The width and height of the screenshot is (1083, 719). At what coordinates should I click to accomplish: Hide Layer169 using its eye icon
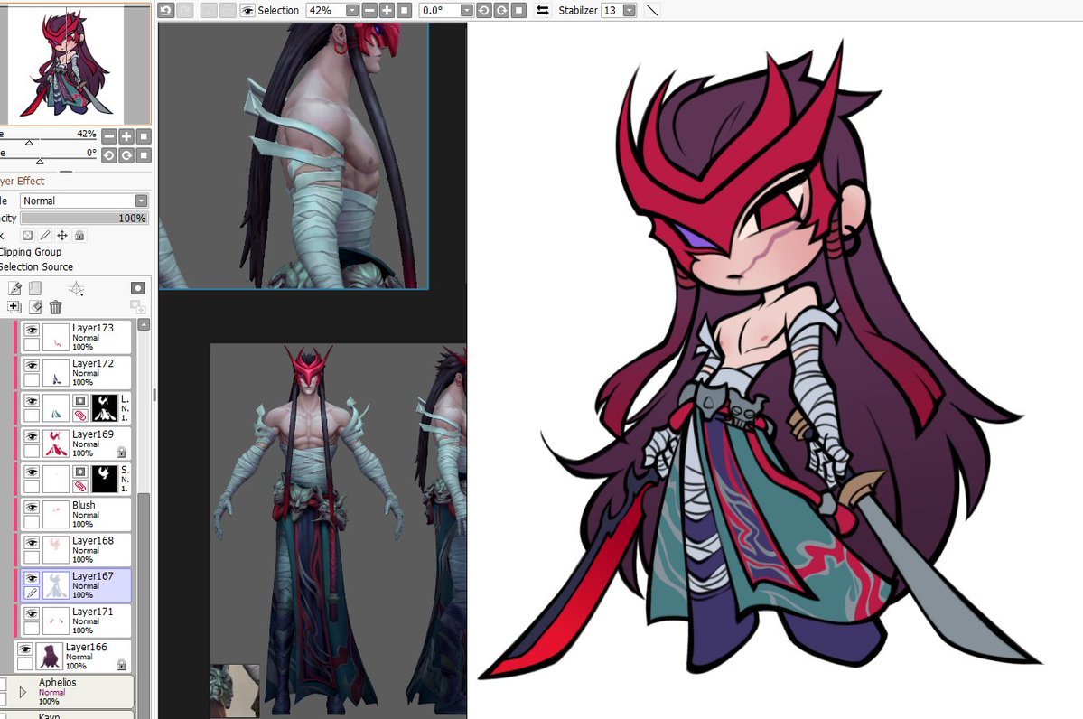coord(32,436)
